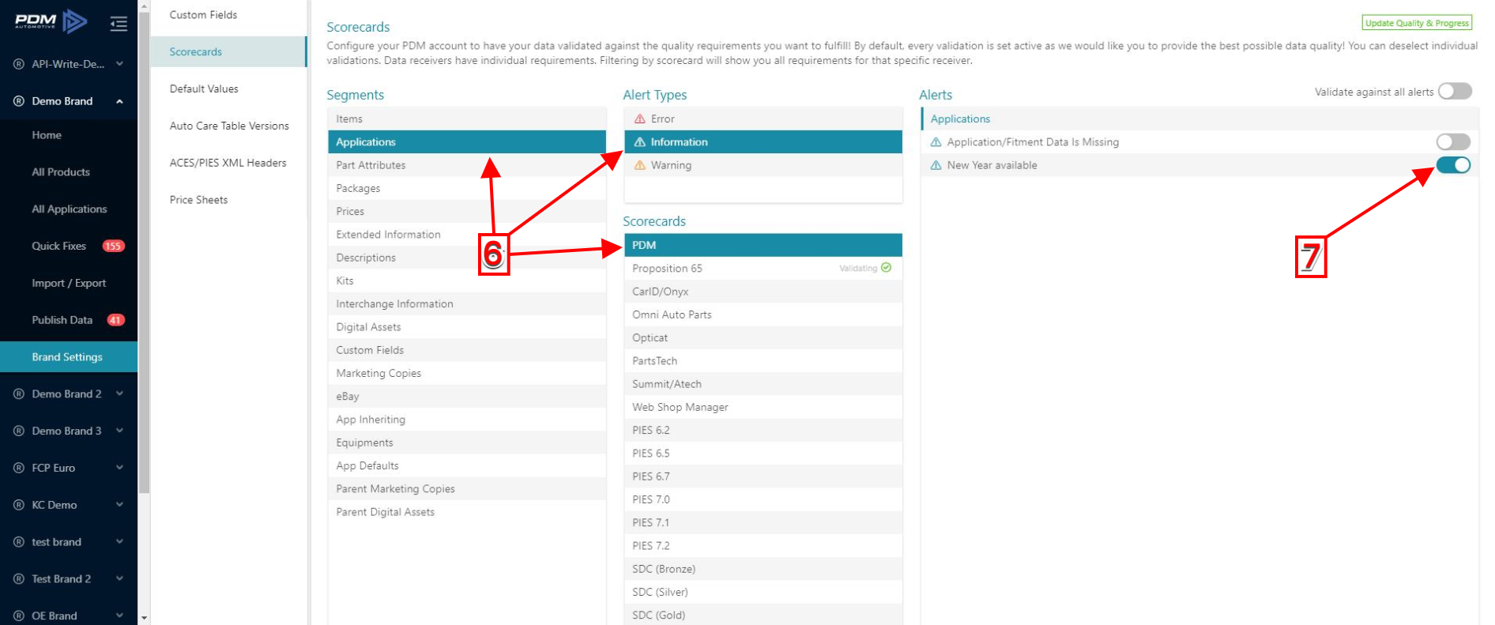Image resolution: width=1495 pixels, height=625 pixels.
Task: Collapse the Demo Brand chevron
Action: [119, 101]
